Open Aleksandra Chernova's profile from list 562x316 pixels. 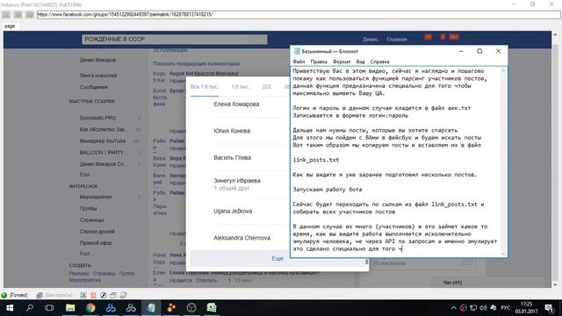(242, 238)
